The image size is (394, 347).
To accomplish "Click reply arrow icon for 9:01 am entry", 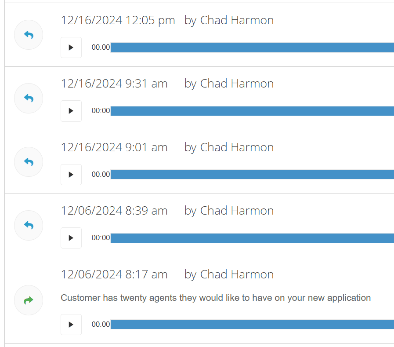I will [x=29, y=162].
